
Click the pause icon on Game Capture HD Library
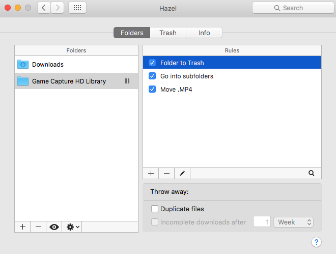tap(127, 81)
